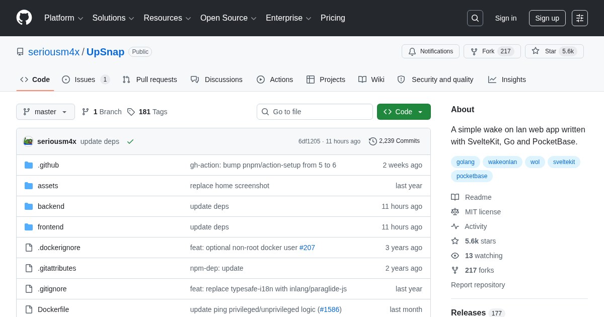The height and width of the screenshot is (317, 604).
Task: Select the golang topic tag
Action: coord(466,162)
